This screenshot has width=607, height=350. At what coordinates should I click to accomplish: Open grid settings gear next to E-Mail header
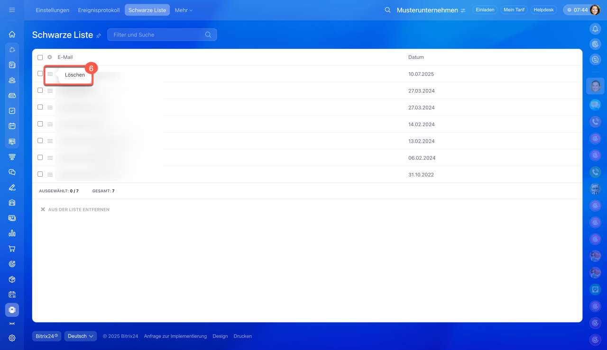pyautogui.click(x=49, y=57)
